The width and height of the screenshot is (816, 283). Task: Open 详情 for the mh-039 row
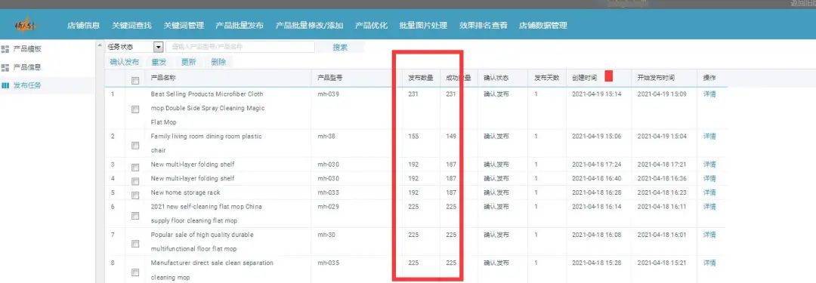pyautogui.click(x=709, y=94)
